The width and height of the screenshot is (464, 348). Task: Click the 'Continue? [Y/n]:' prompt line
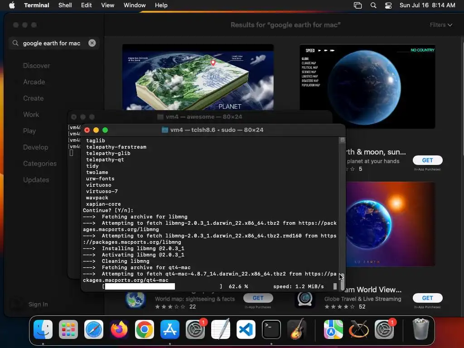pos(108,210)
